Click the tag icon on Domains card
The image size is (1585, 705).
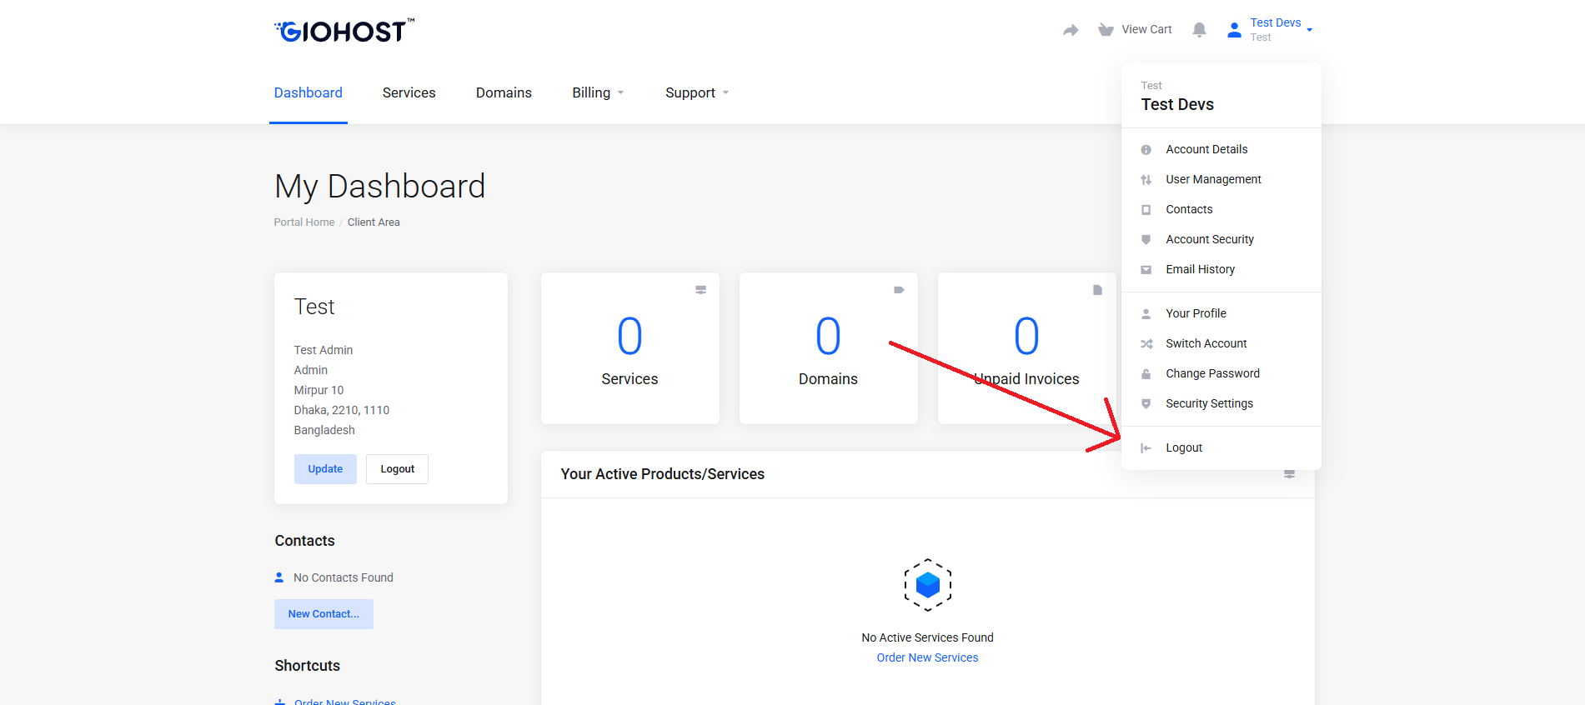pyautogui.click(x=899, y=290)
